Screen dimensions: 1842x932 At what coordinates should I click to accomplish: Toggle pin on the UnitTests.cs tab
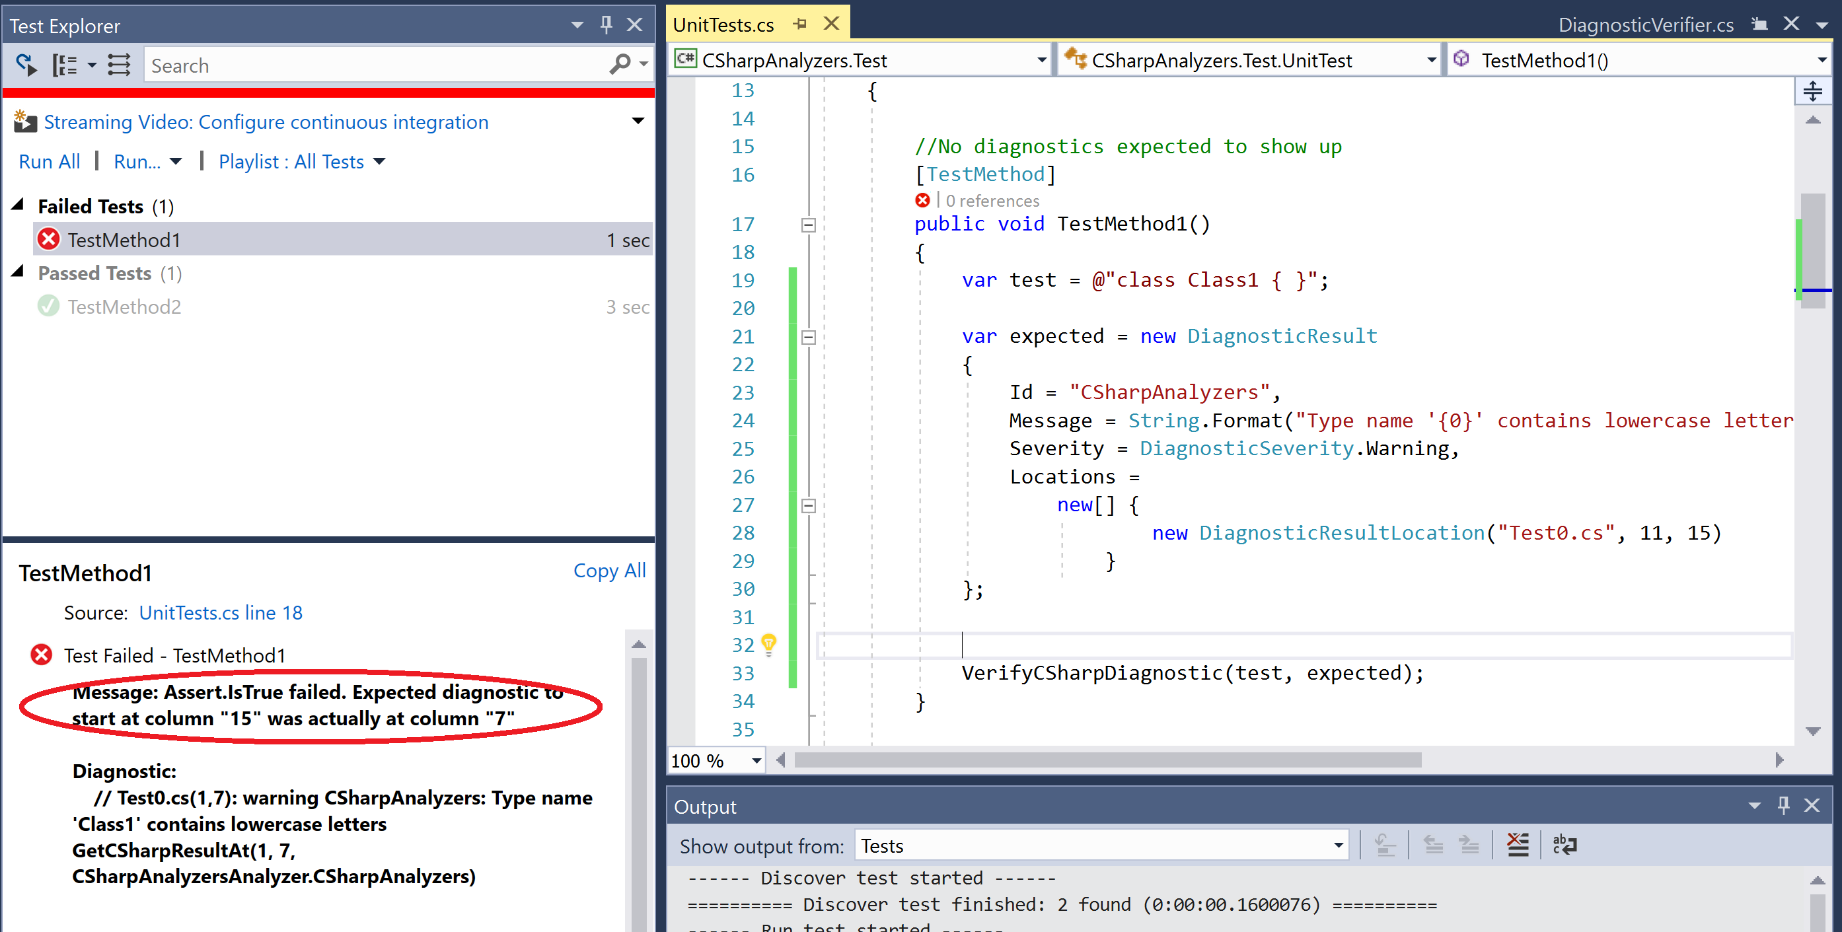tap(800, 24)
